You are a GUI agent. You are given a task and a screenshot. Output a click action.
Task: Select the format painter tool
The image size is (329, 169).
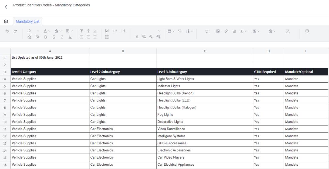[x=37, y=37]
